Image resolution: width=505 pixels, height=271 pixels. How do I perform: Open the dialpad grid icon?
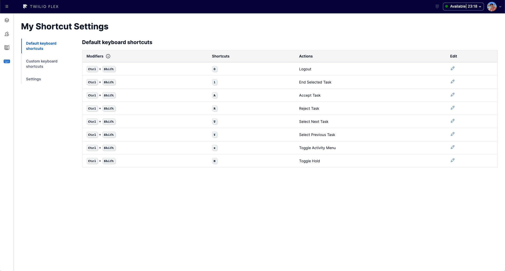tap(437, 7)
